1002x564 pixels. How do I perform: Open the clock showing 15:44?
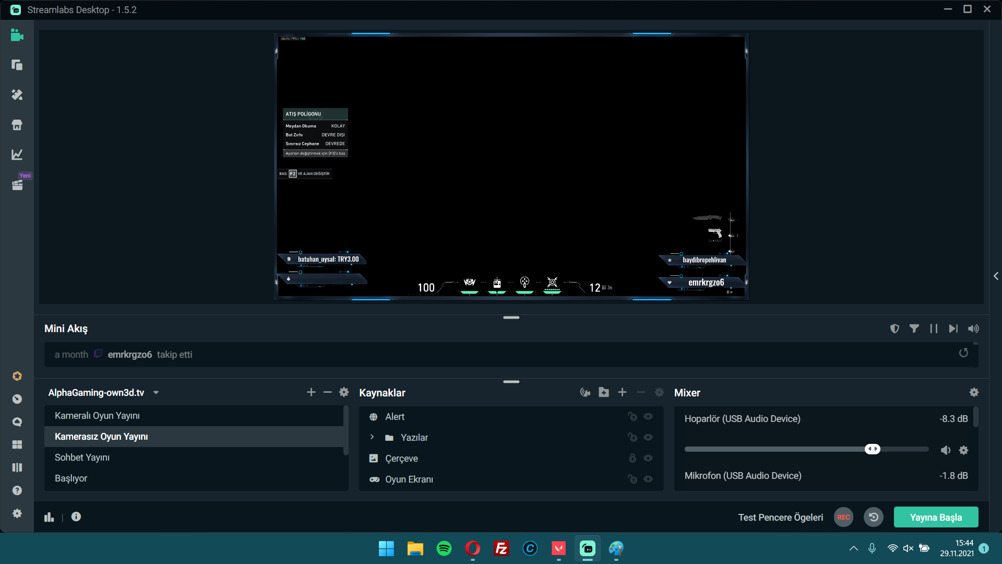tap(957, 548)
